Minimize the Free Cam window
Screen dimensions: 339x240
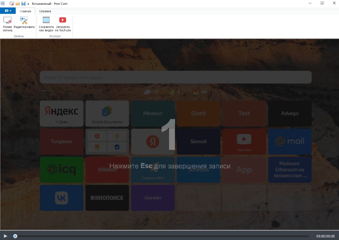pos(310,3)
